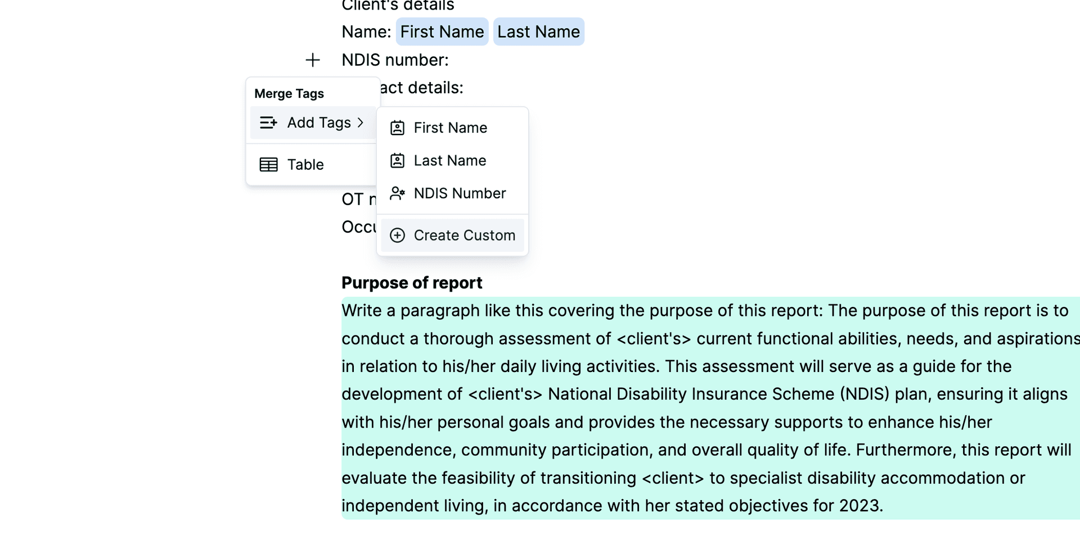Click the Create Custom circled plus icon

tap(397, 235)
